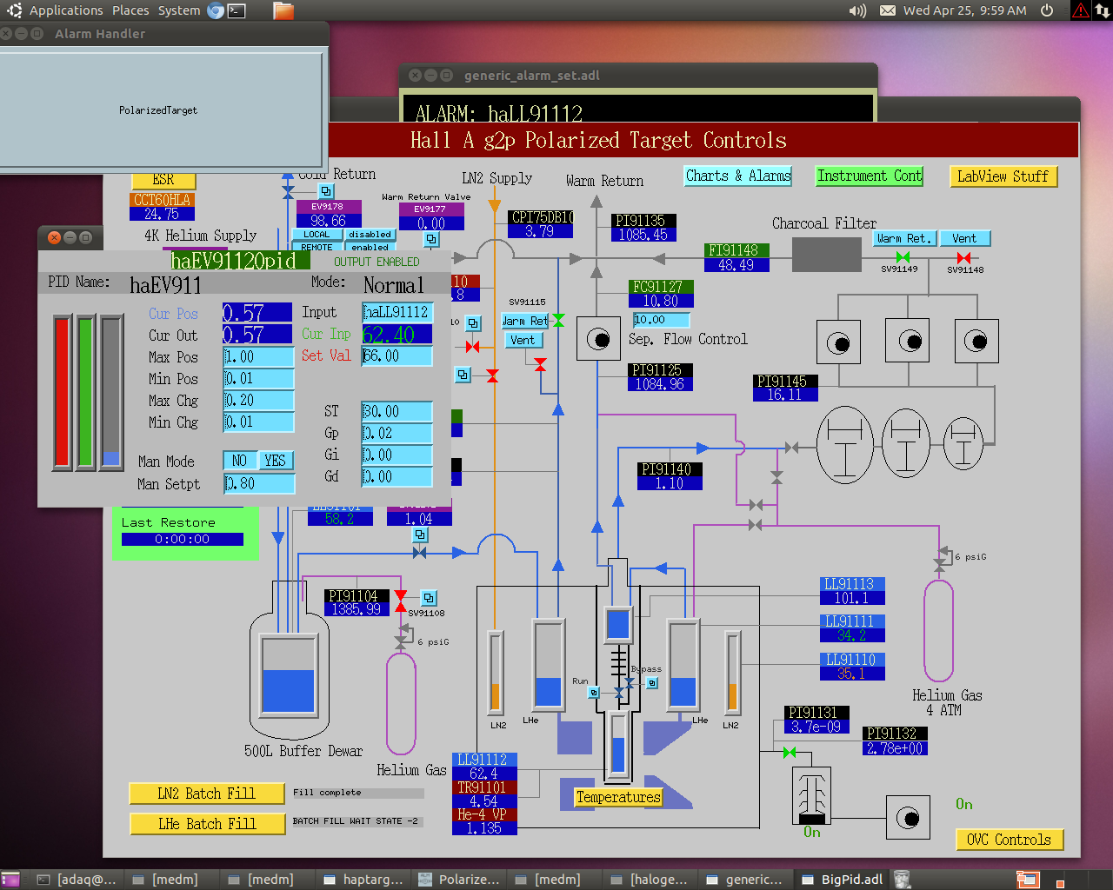Click red valve icon below SV91115 Vent button
The height and width of the screenshot is (890, 1113).
tap(540, 364)
